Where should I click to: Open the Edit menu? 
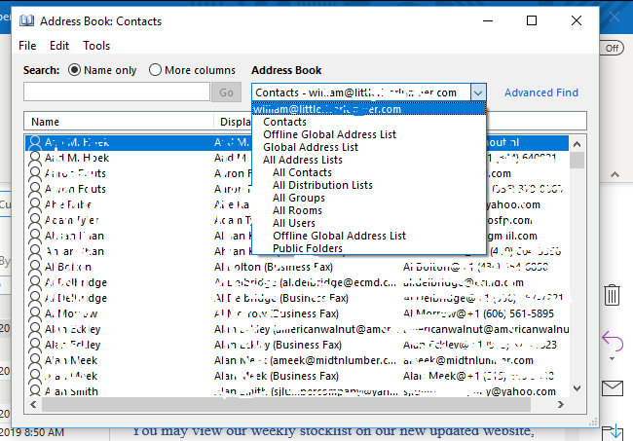click(59, 46)
